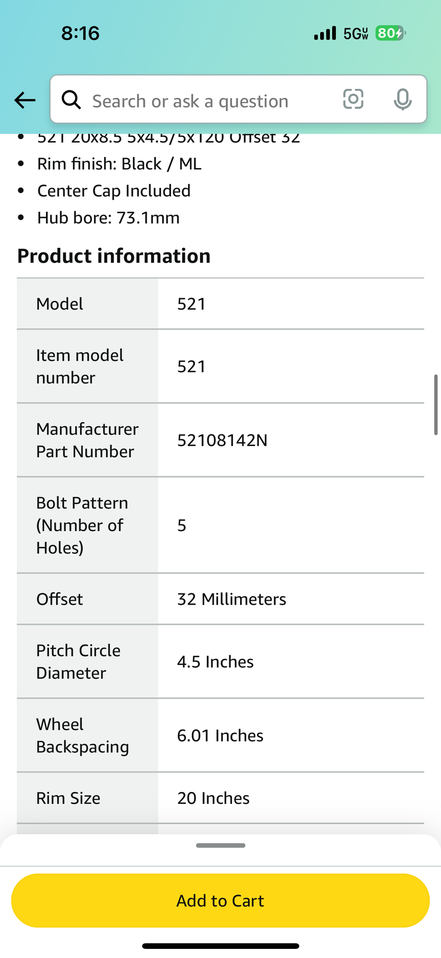Tap the cellular signal bars icon
The height and width of the screenshot is (958, 441).
click(x=325, y=33)
